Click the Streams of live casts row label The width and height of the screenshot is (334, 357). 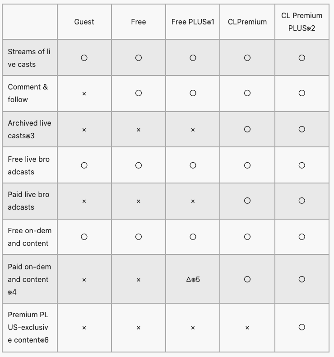tap(29, 58)
